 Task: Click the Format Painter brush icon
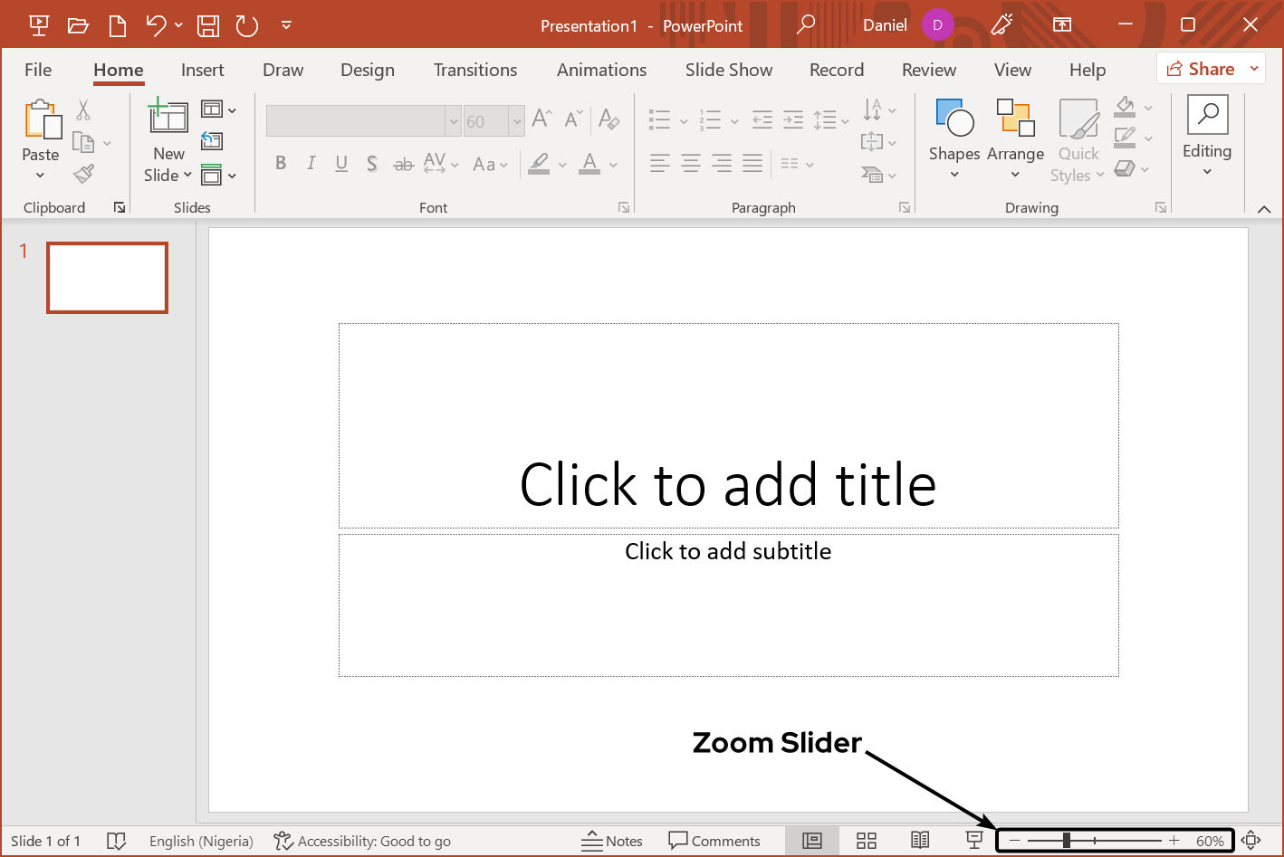tap(84, 173)
